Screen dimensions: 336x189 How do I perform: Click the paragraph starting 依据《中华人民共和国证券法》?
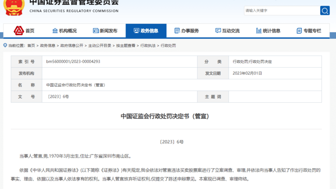pyautogui.click(x=166, y=175)
